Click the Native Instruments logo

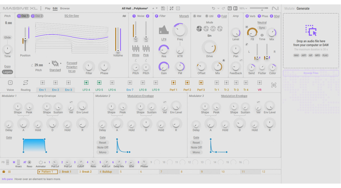coord(275,8)
